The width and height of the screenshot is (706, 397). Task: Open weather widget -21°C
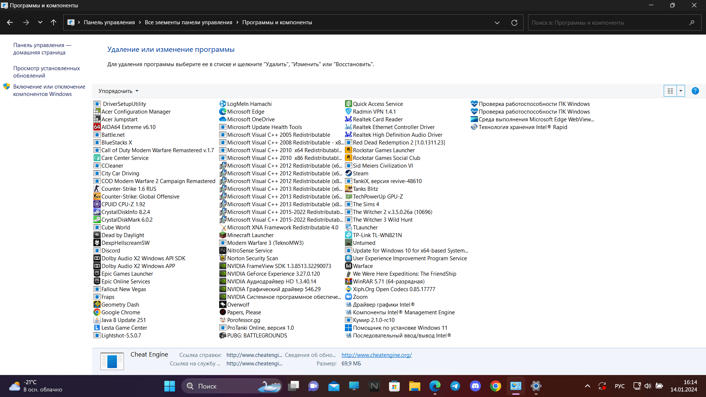click(x=36, y=386)
